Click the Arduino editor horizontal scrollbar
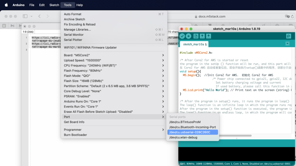This screenshot has width=296, height=166. [235, 136]
